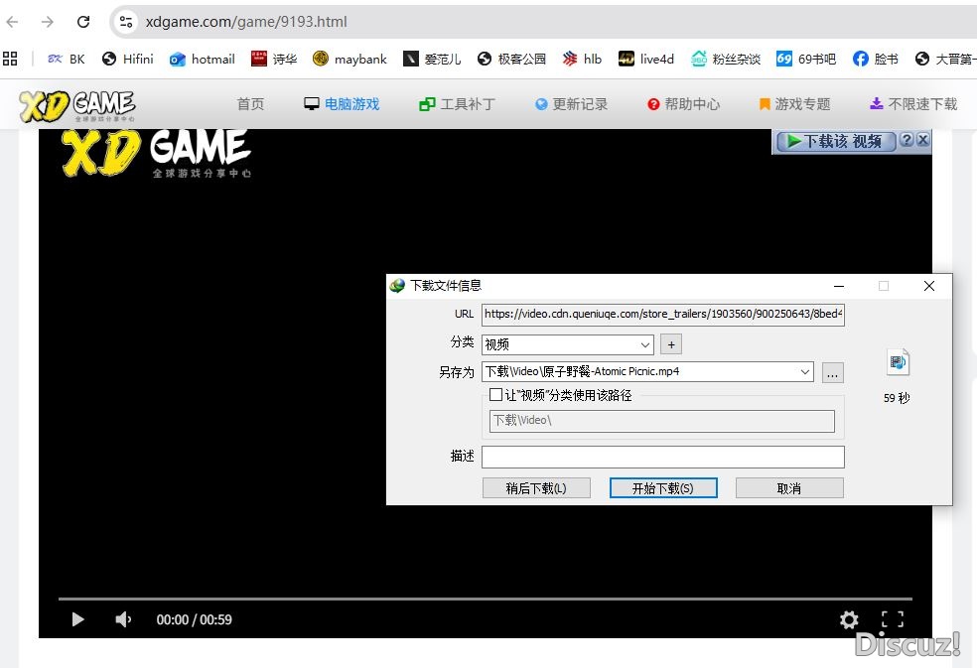Go to the 工具补丁 menu item
Screen dimensions: 977x668
pos(457,104)
